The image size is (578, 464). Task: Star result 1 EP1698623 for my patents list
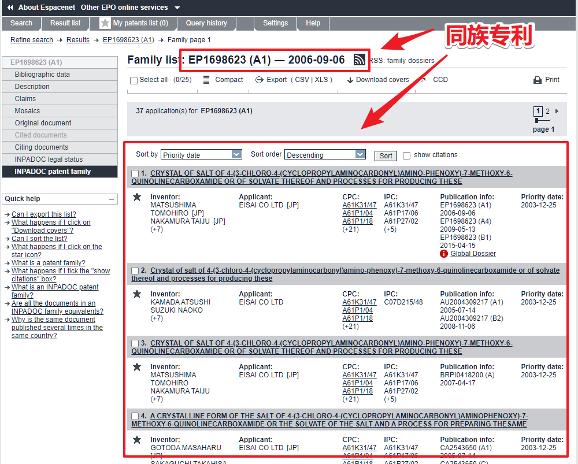(x=137, y=197)
